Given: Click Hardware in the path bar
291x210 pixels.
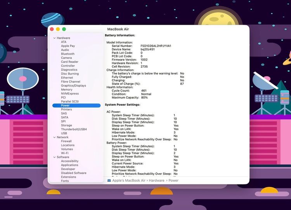Looking at the screenshot, I should [x=156, y=181].
